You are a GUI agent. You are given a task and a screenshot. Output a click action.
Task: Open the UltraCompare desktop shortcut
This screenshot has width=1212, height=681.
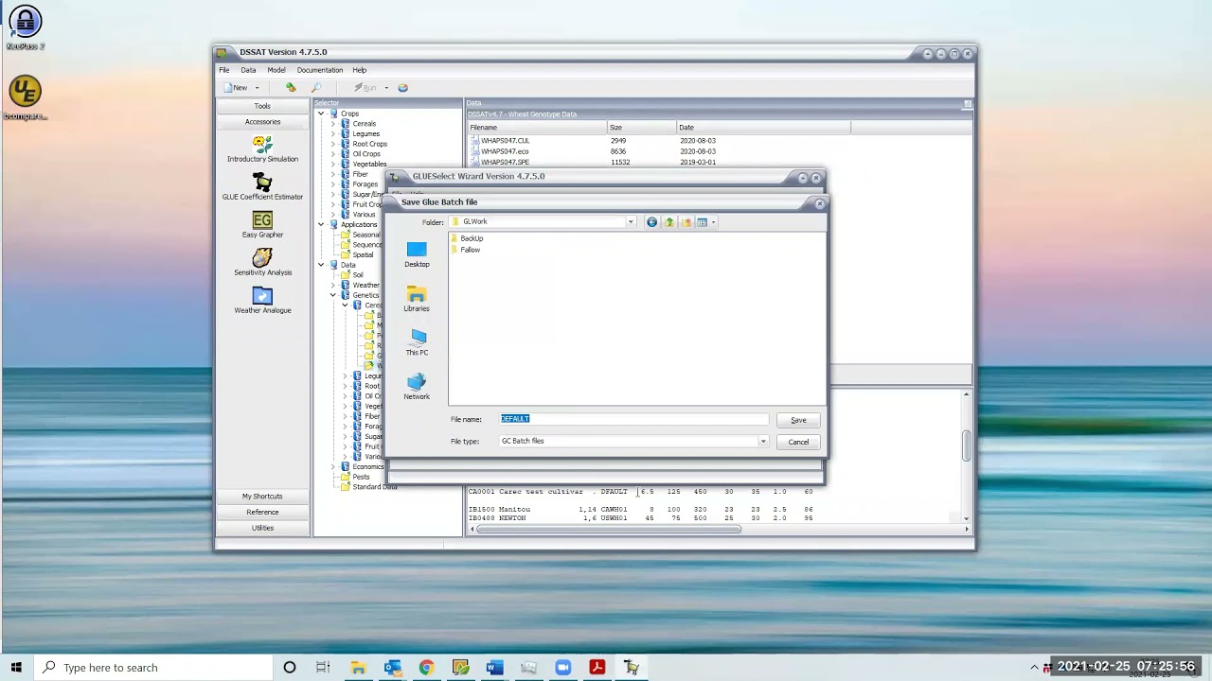(x=25, y=98)
